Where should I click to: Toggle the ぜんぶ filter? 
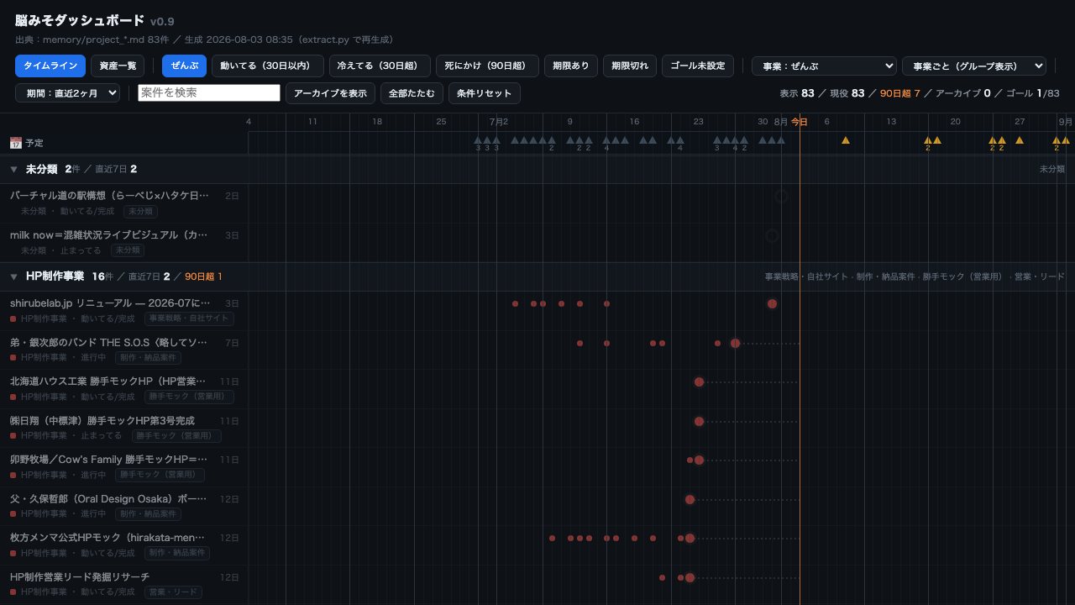tap(184, 66)
